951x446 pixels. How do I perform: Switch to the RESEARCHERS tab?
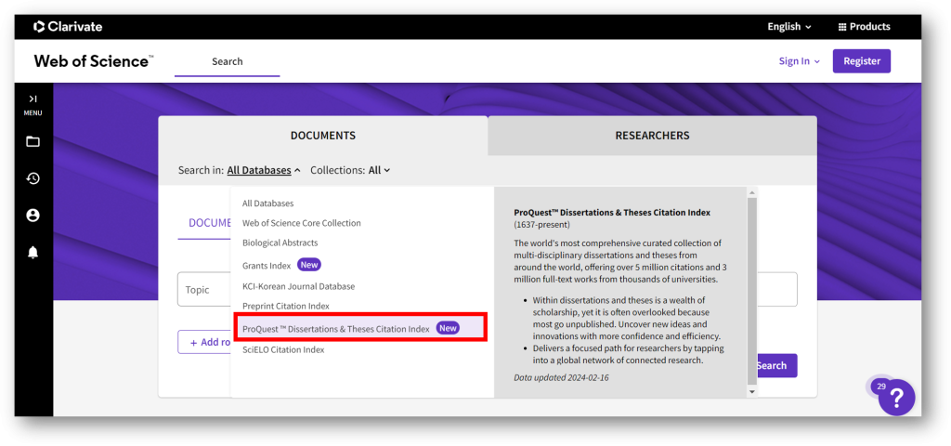652,136
